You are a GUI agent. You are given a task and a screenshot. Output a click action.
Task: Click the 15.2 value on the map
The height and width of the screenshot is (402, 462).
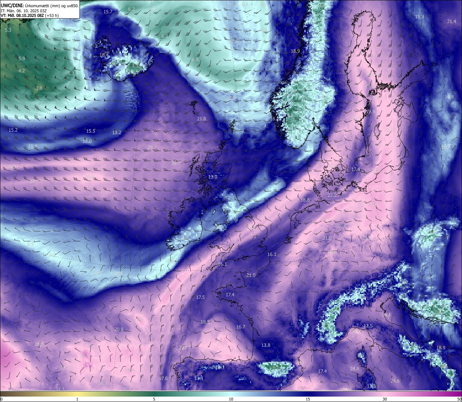click(13, 130)
